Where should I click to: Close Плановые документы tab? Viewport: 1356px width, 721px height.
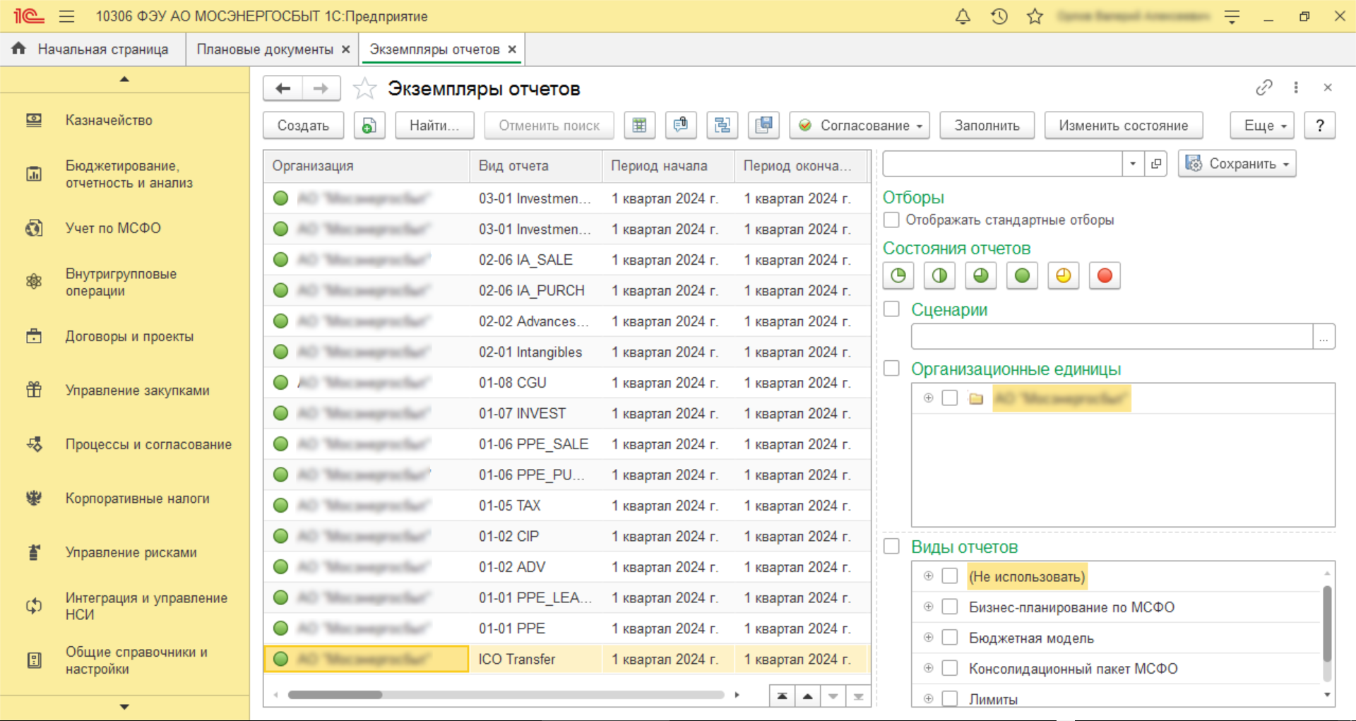346,49
